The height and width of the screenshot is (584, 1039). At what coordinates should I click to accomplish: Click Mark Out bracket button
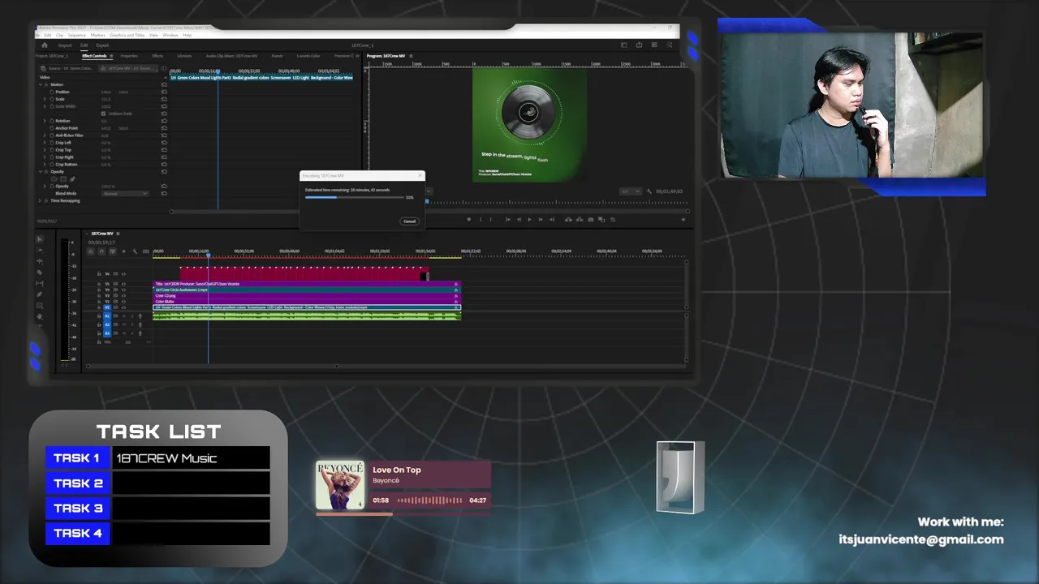491,219
